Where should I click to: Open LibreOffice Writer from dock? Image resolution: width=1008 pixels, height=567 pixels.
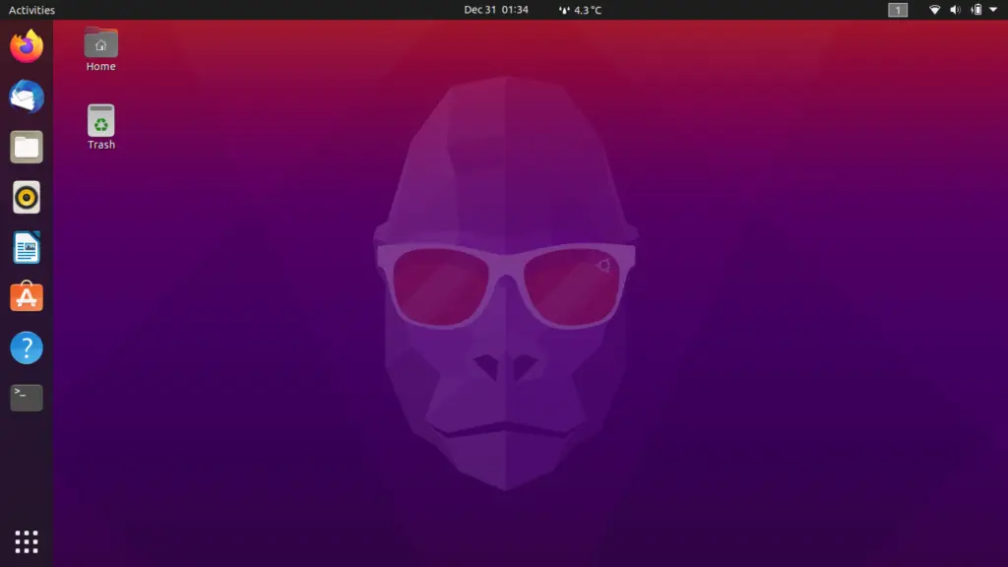pos(27,247)
